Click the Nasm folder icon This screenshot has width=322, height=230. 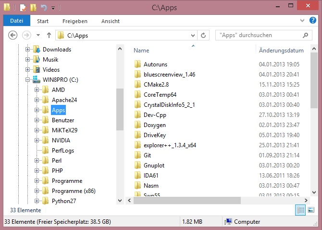(137, 185)
